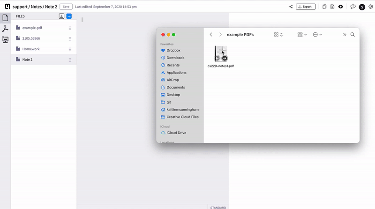The height and width of the screenshot is (209, 375).
Task: Open the comments speech bubble icon
Action: pos(353,7)
